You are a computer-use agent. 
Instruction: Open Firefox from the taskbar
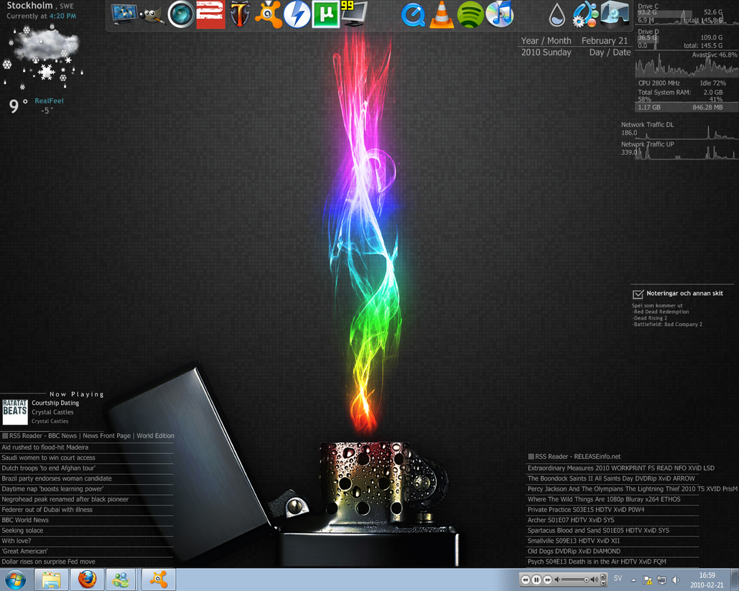coord(88,579)
